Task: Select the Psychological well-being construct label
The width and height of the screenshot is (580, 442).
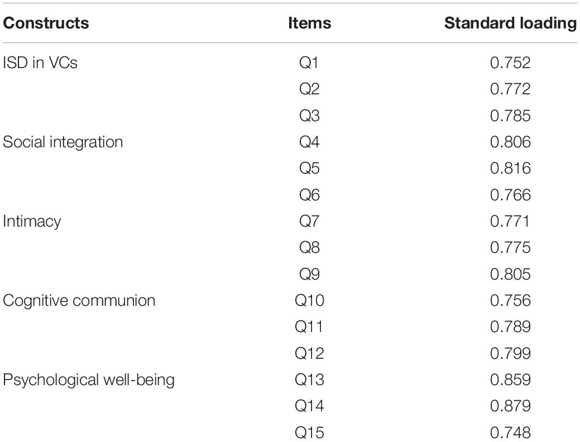Action: coord(89,380)
